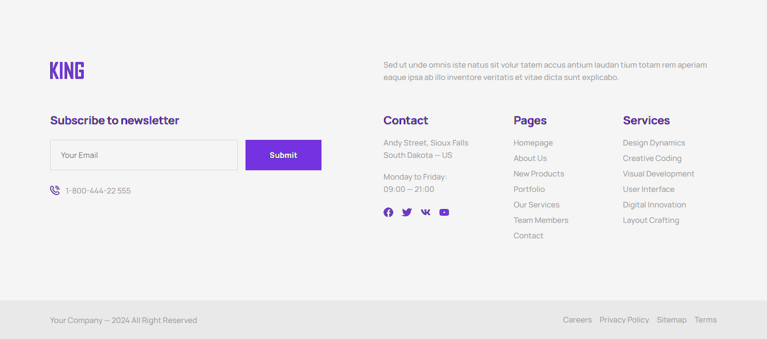Click the Twitter bird icon
This screenshot has width=767, height=339.
pyautogui.click(x=407, y=212)
